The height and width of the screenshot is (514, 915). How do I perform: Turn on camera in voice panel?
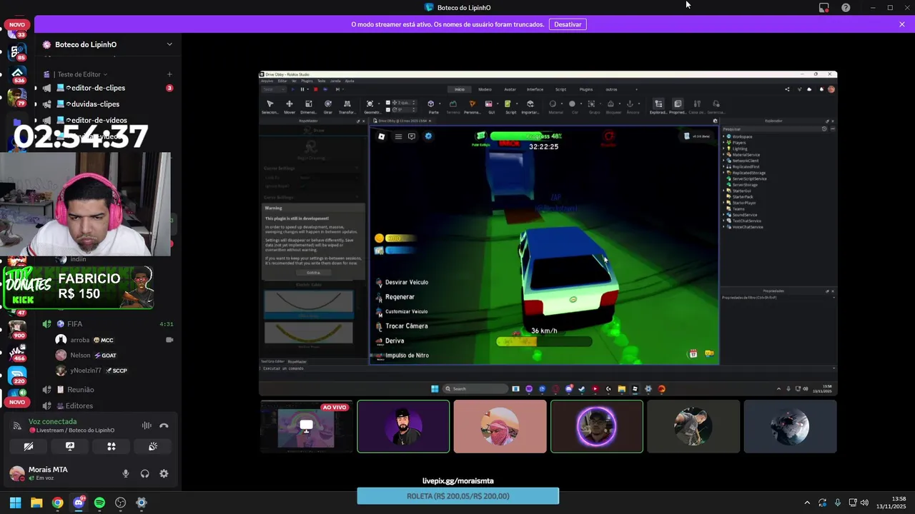(29, 446)
